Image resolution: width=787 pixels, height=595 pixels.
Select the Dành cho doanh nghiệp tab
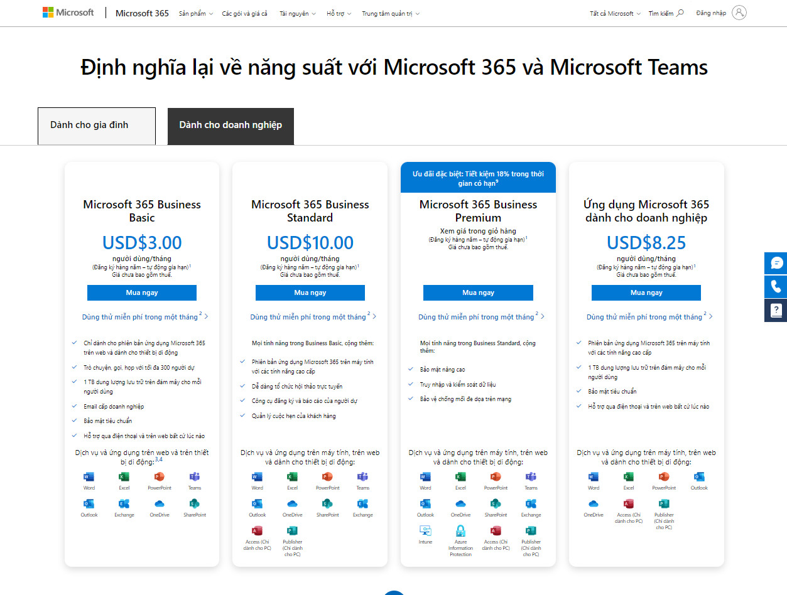click(x=231, y=126)
